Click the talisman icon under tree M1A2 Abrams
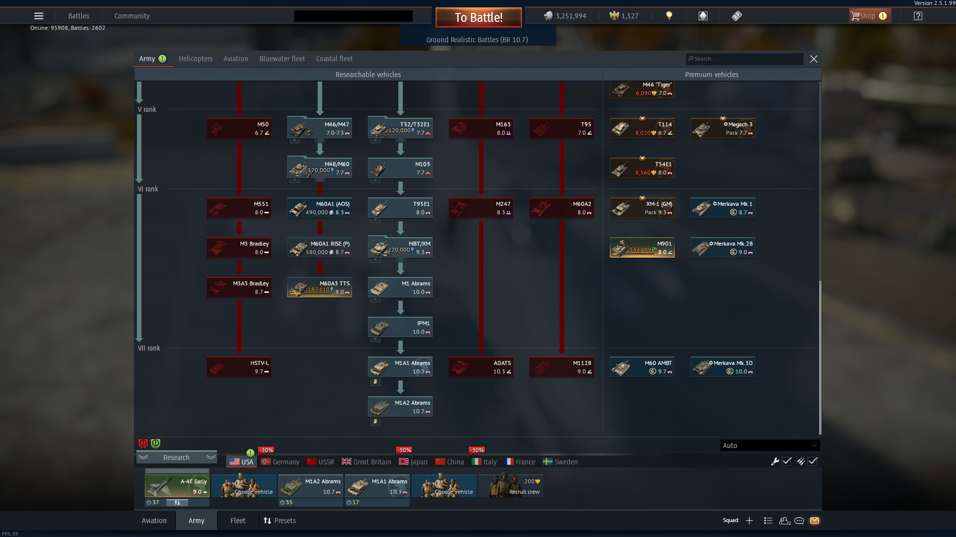 click(375, 422)
